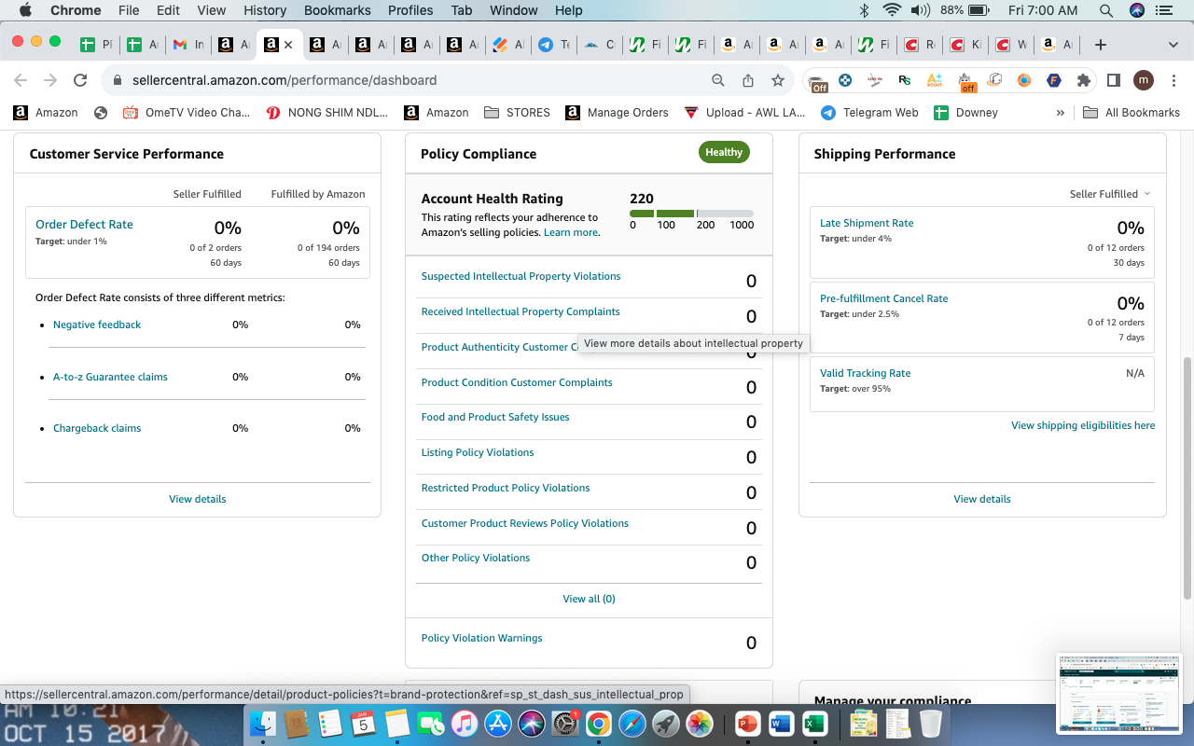Open Policy Violation Warnings link
The width and height of the screenshot is (1194, 746).
(481, 638)
